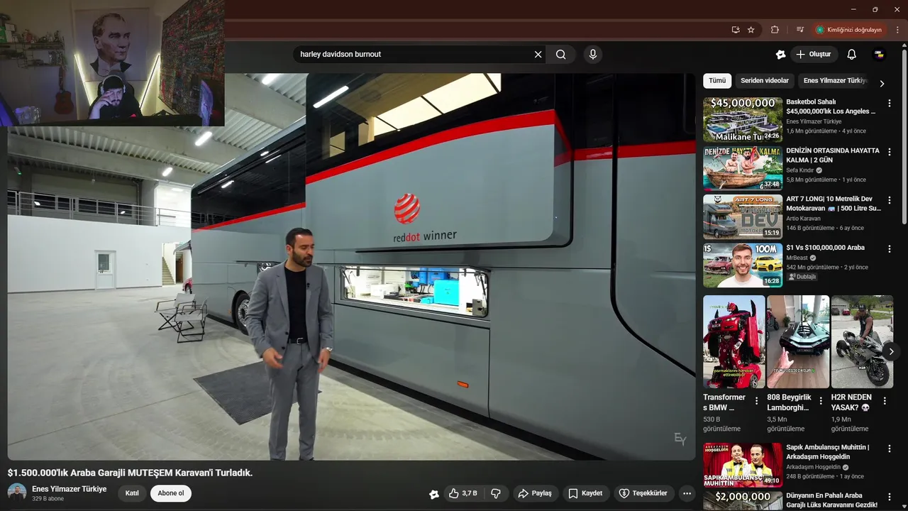The height and width of the screenshot is (511, 908).
Task: Open options for ART 7 LONG video
Action: 890,200
